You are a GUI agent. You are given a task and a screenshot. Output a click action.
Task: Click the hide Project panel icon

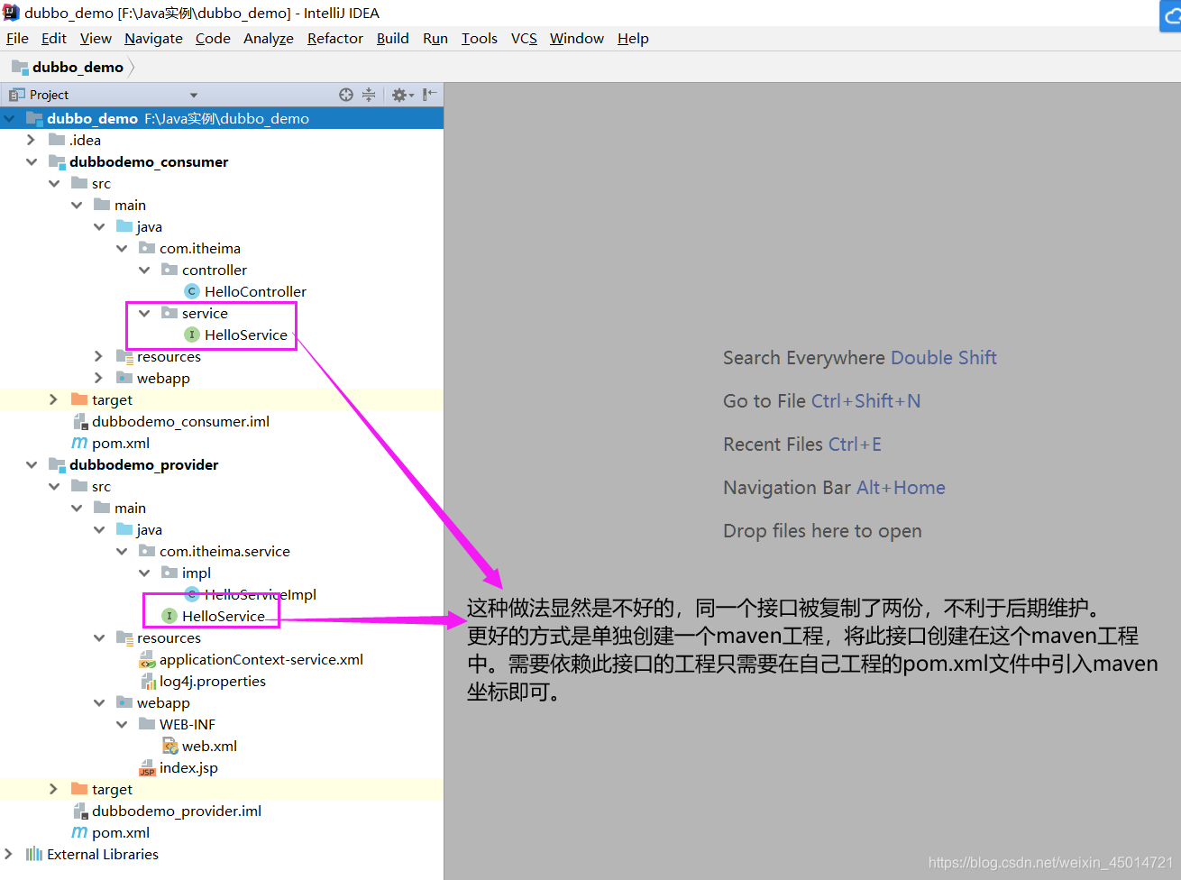(x=430, y=95)
